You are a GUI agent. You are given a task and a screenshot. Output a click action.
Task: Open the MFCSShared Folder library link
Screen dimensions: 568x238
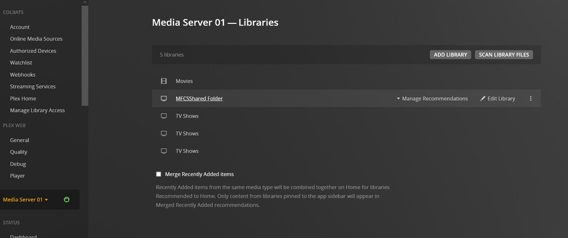click(x=199, y=99)
